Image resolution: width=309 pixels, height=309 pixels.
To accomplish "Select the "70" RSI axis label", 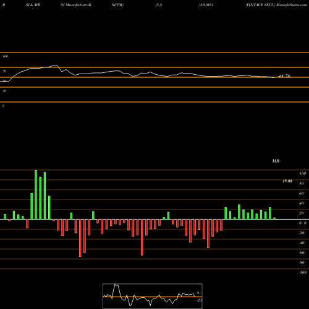I will pos(4,71).
